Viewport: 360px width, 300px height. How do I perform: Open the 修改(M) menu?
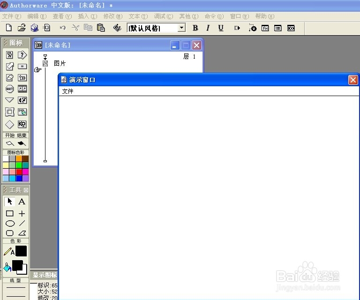(113, 16)
